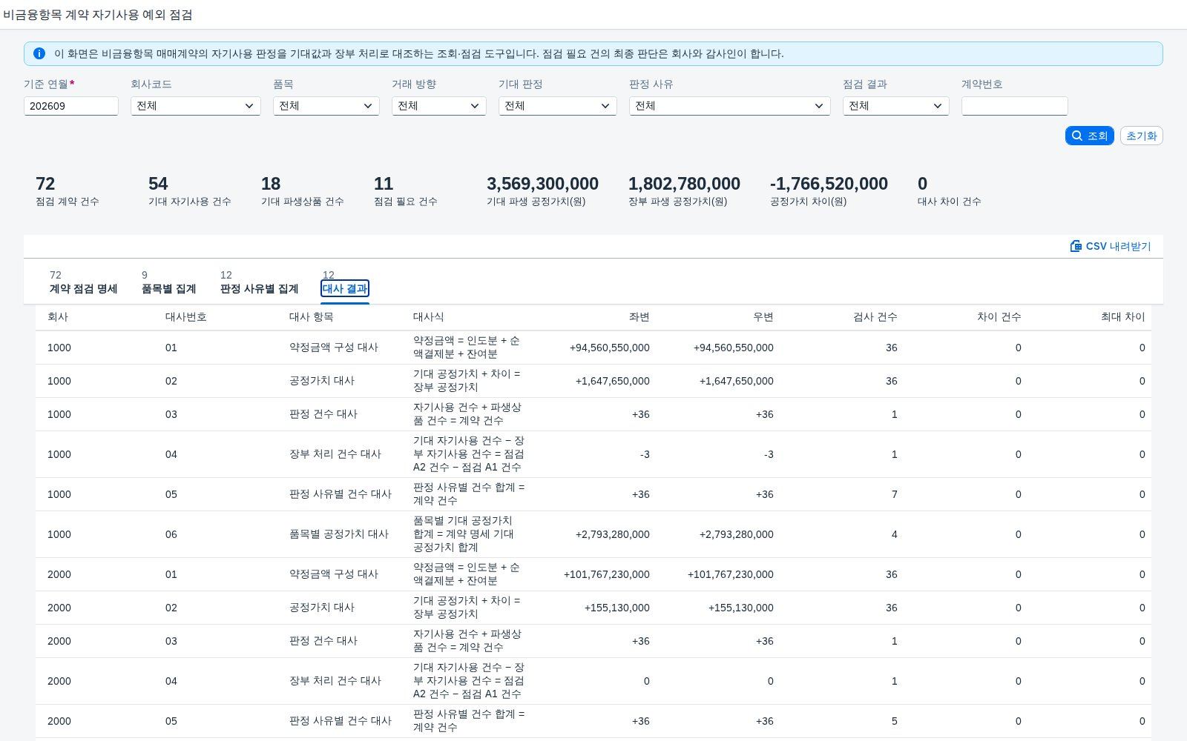Click the 초기화 reset button

pos(1141,136)
